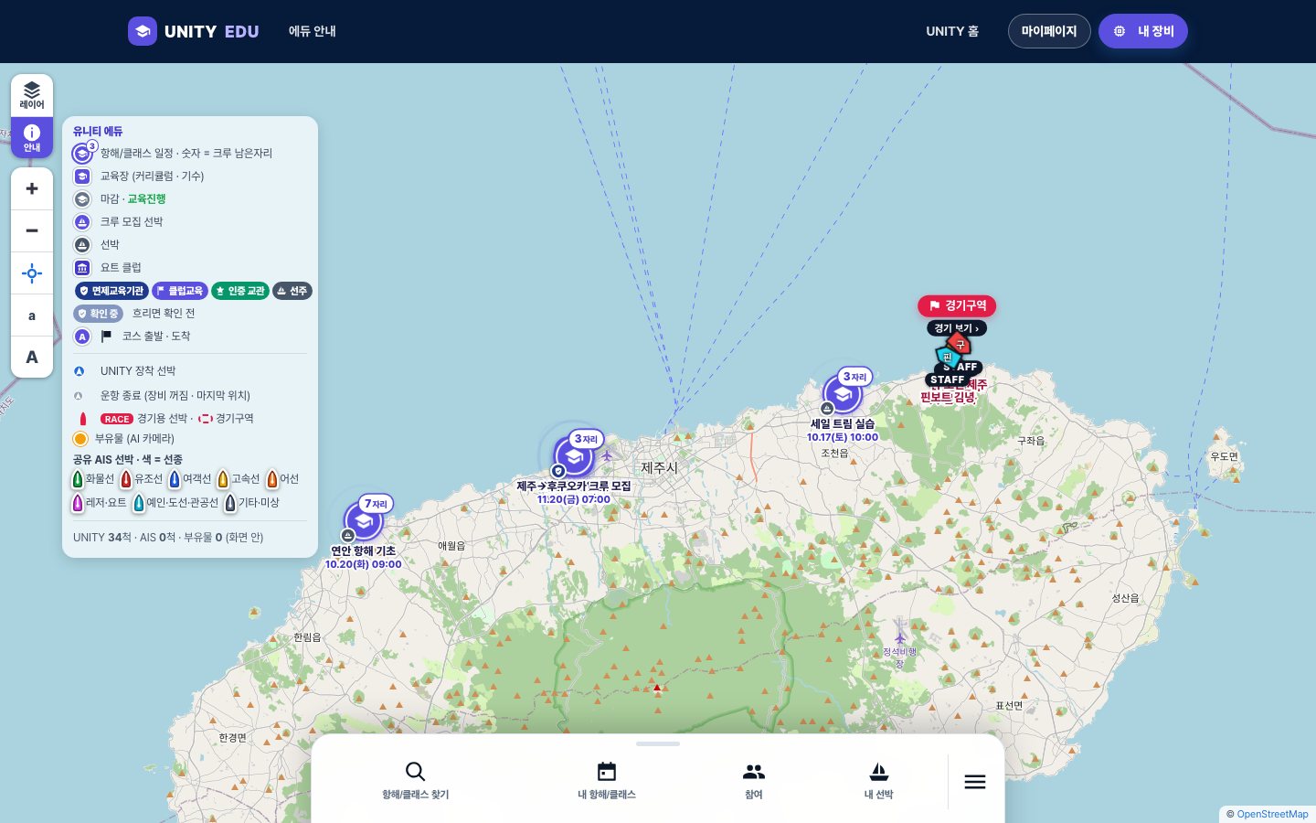
Task: Zoom out with the minus button
Action: coord(32,230)
